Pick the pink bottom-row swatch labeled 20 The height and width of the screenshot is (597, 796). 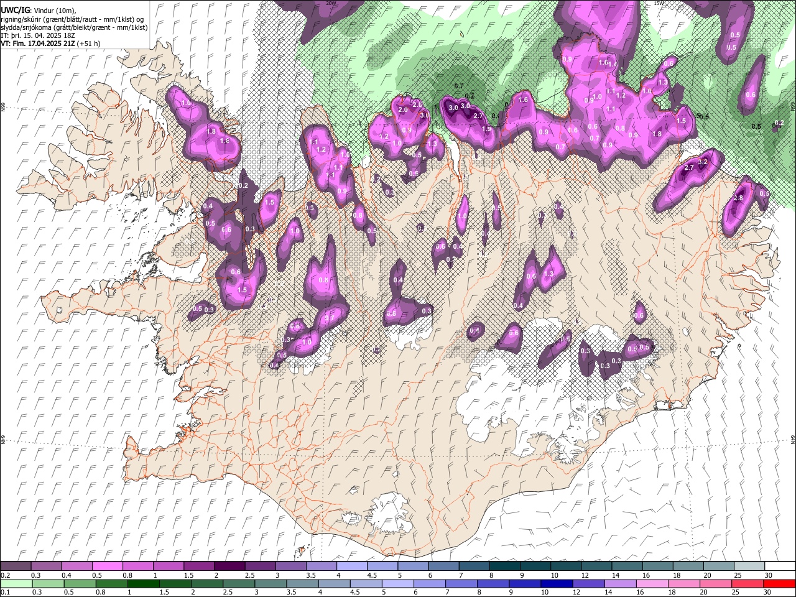tap(715, 583)
